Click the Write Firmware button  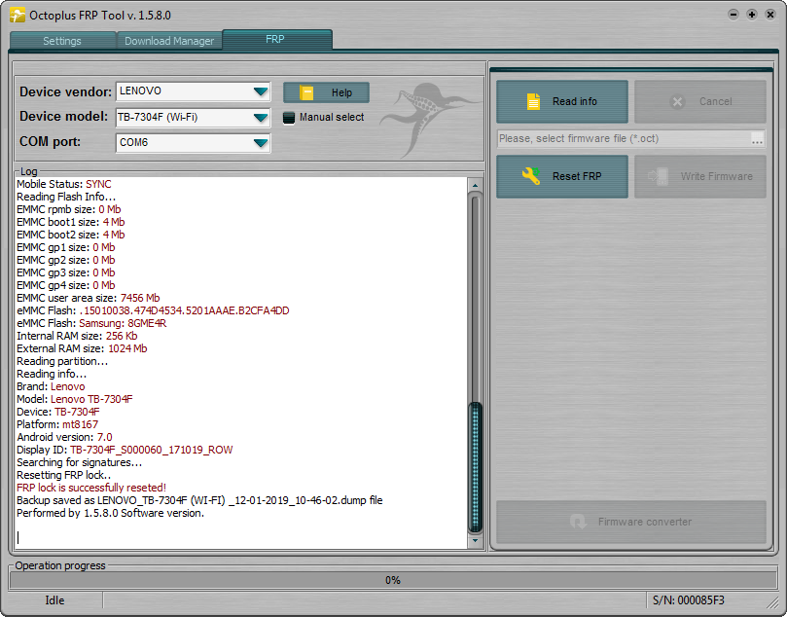pos(700,176)
